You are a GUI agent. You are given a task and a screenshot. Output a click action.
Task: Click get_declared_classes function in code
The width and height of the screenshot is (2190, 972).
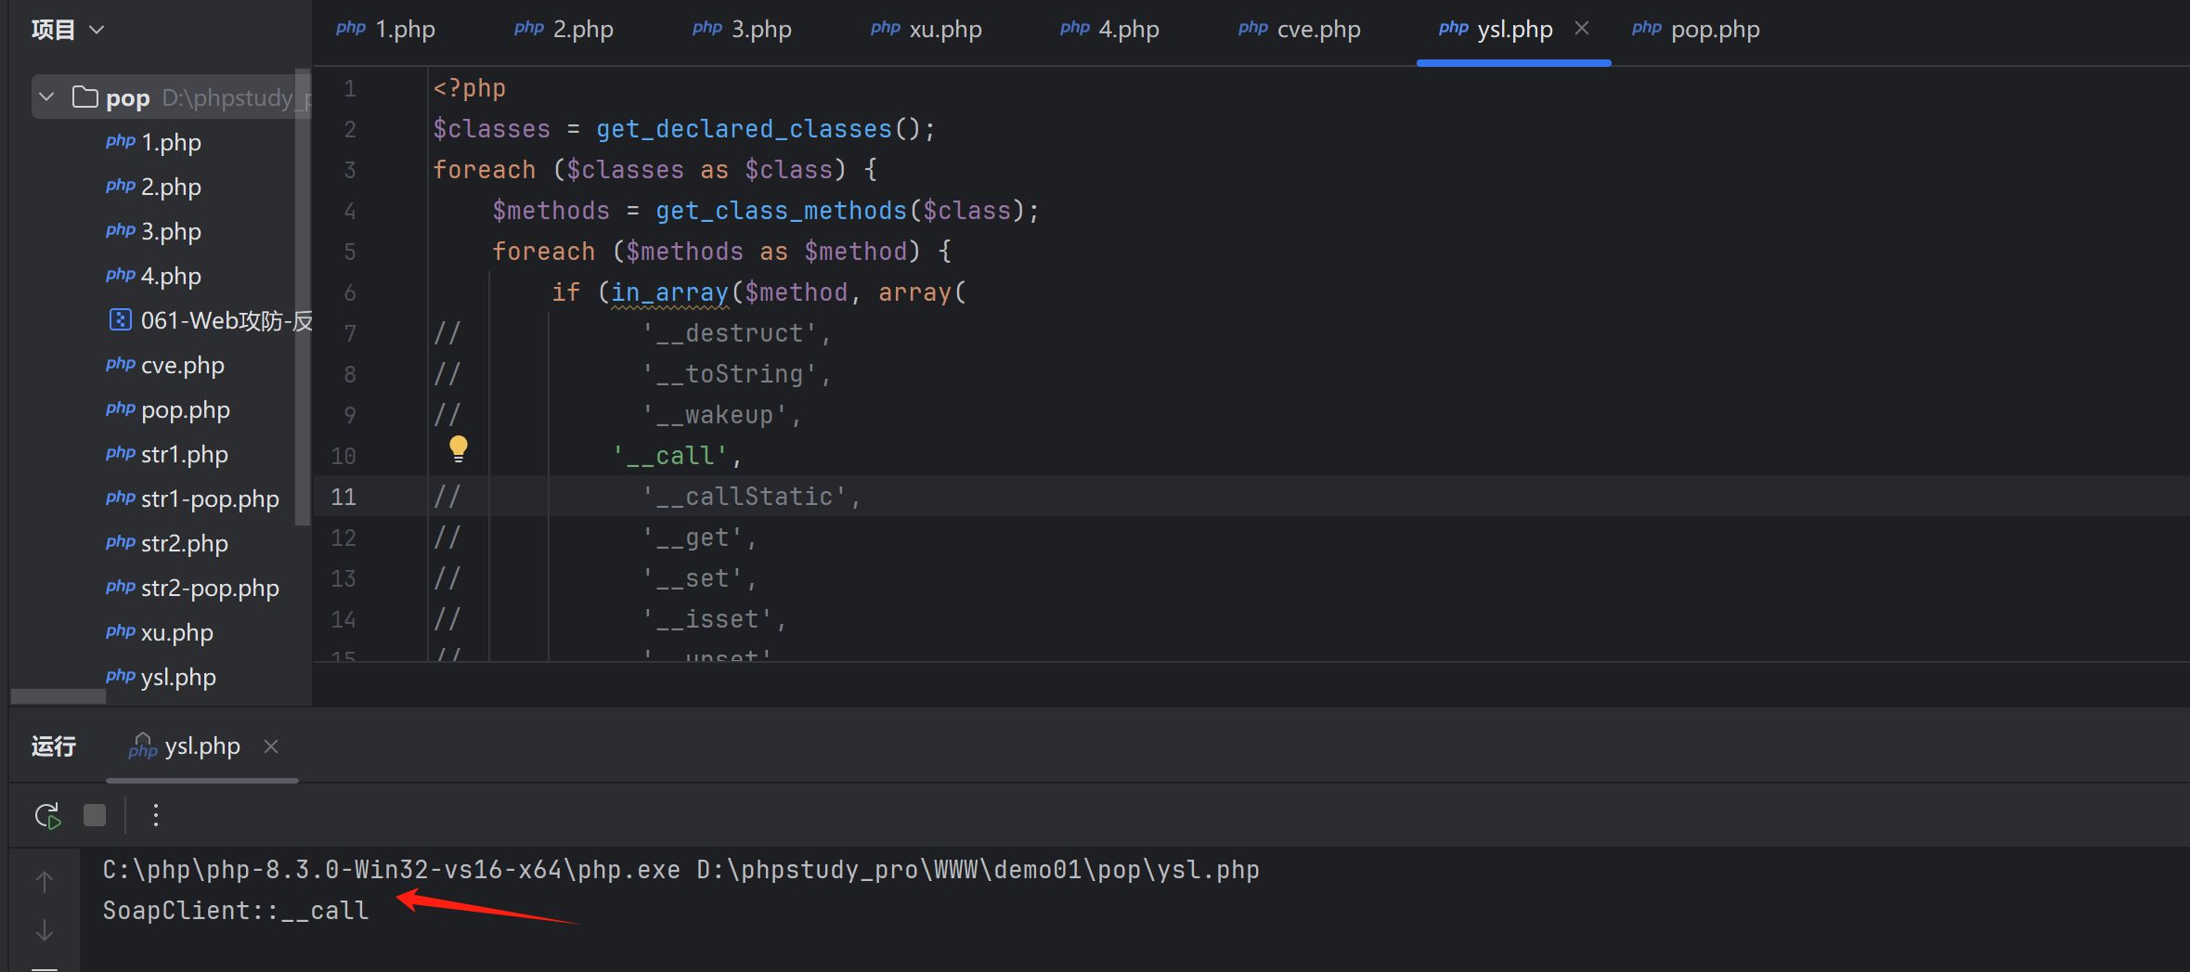pyautogui.click(x=744, y=129)
